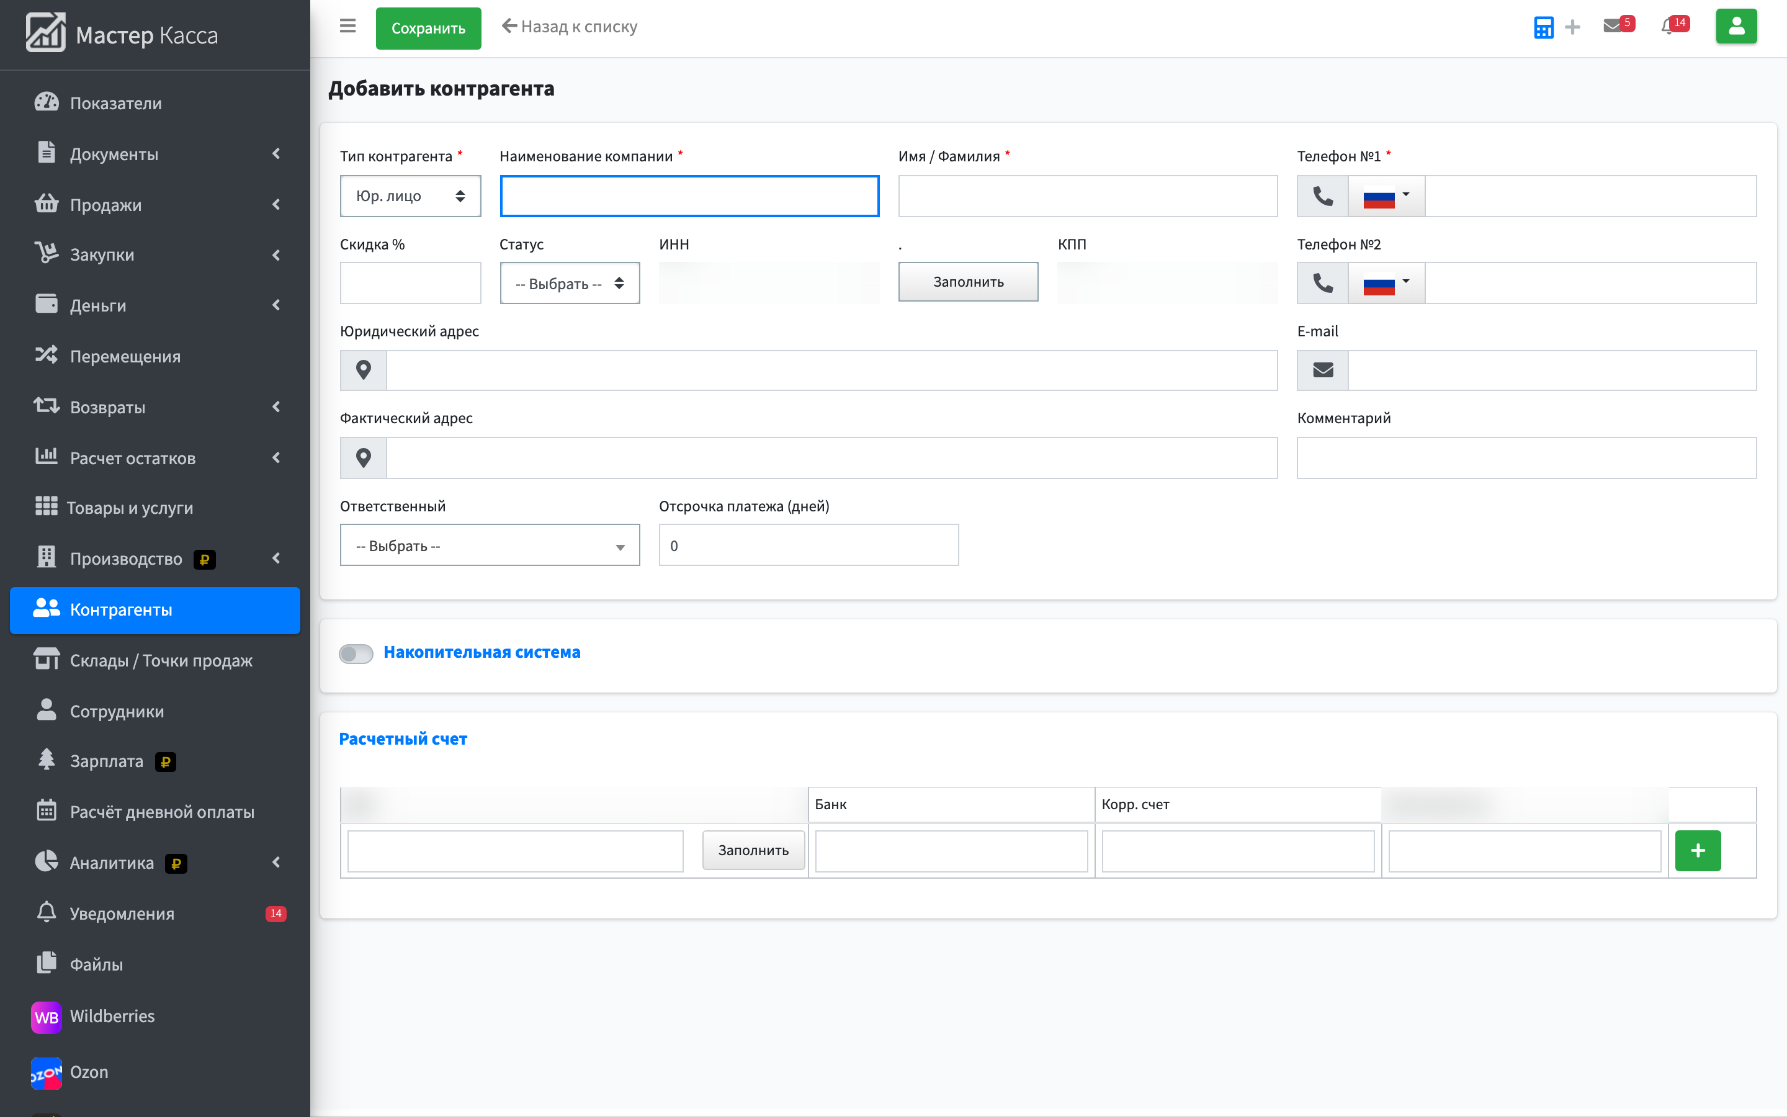Viewport: 1787px width, 1117px height.
Task: Click Заполнить button next to ИНН
Action: (968, 282)
